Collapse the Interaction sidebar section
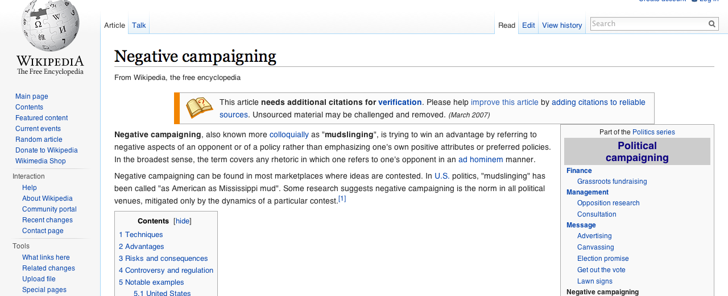Viewport: 728px width, 296px height. pos(28,176)
